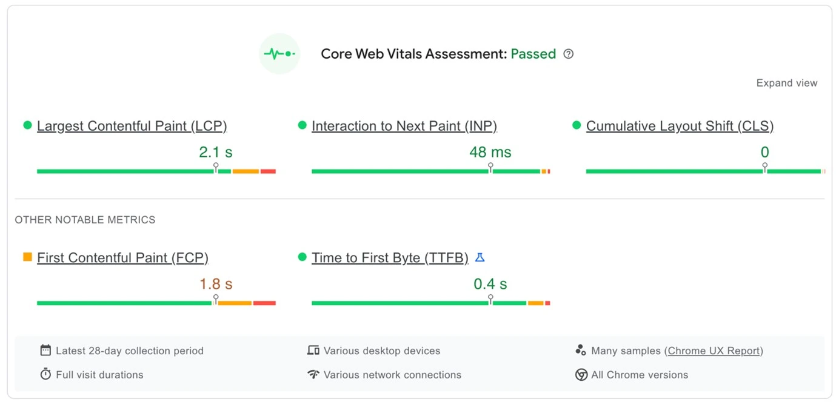Screen dimensions: 836x402
Task: Click the Core Web Vitals pulse icon
Action: pos(279,54)
